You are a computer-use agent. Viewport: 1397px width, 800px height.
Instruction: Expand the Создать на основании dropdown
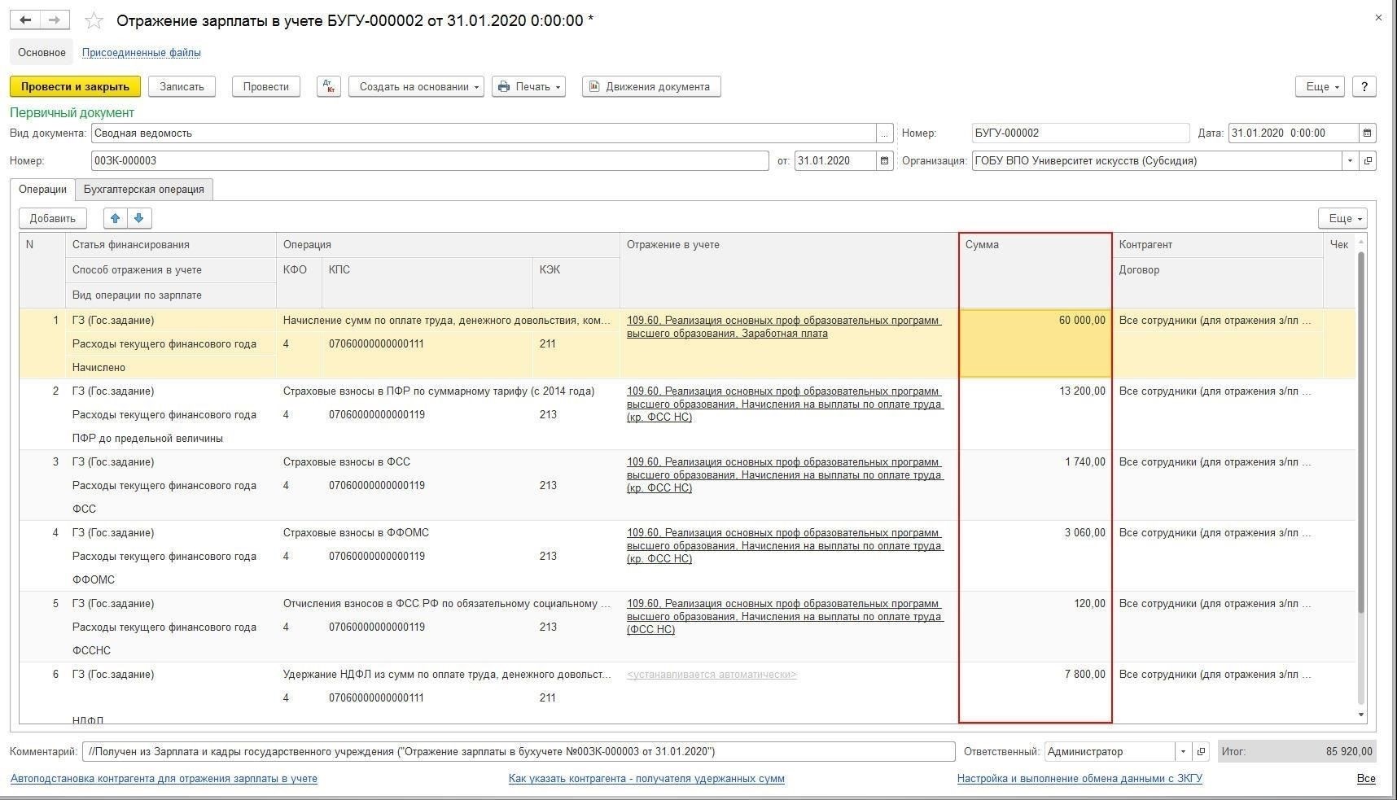click(416, 87)
